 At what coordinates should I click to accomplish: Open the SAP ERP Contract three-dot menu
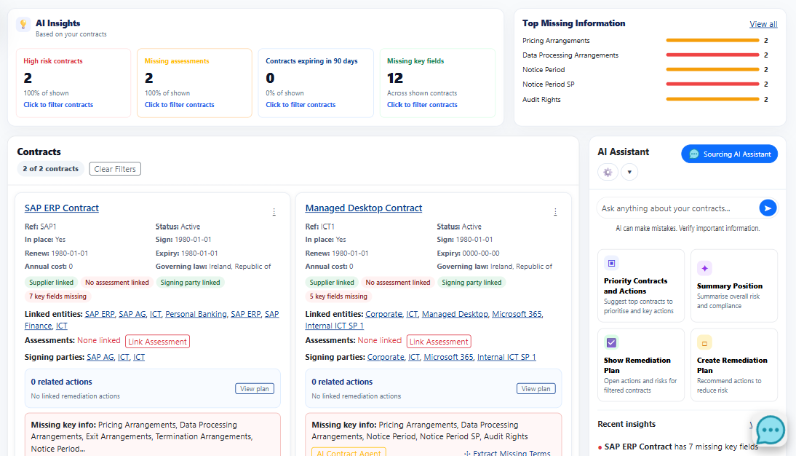coord(274,212)
